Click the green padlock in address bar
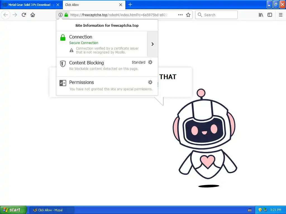Screen dimensions: 286x214 coord(66,15)
